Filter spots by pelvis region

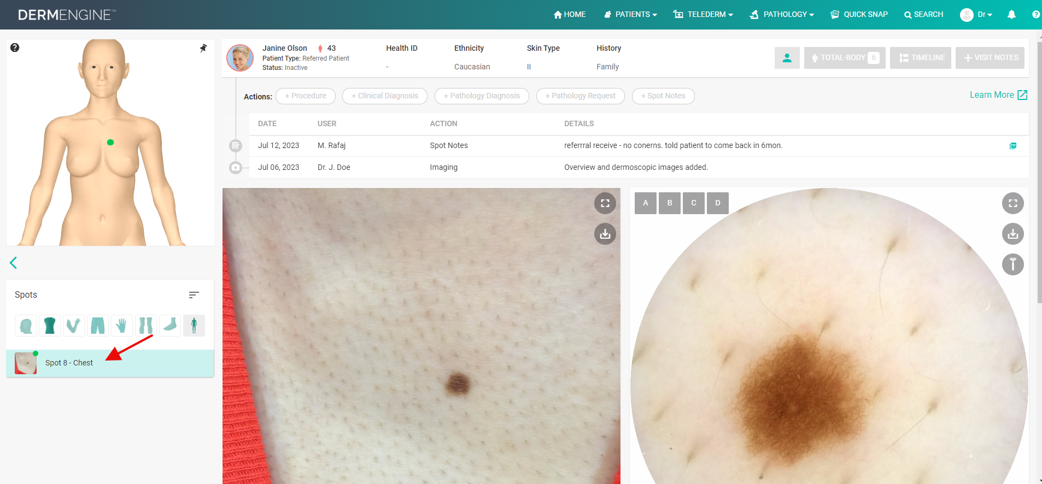tap(98, 326)
